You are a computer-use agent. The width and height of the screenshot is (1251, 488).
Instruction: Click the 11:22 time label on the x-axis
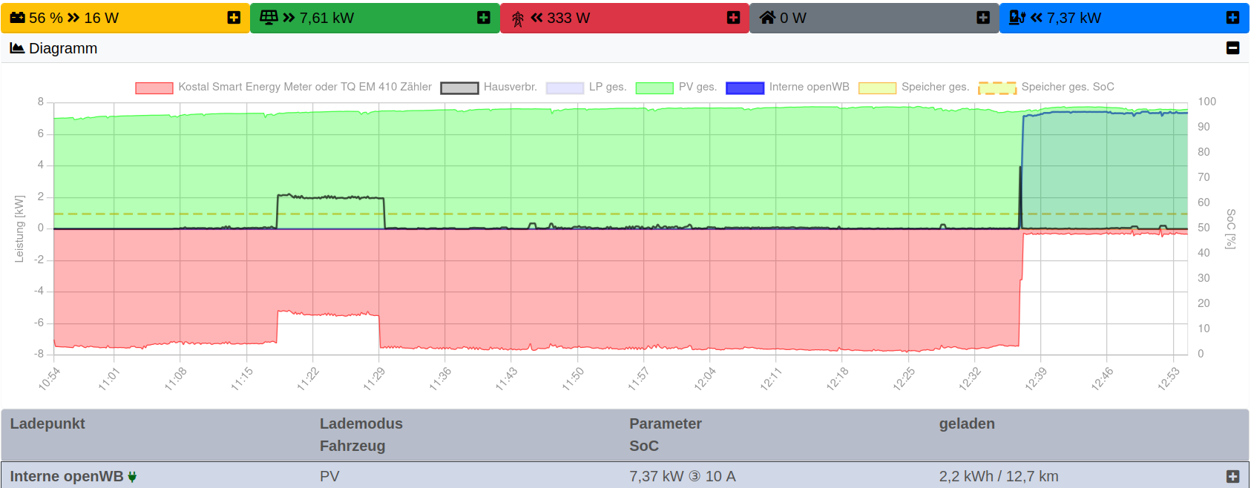pos(307,379)
